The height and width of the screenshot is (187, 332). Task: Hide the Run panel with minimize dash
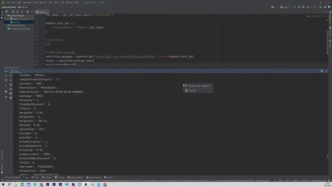point(326,71)
